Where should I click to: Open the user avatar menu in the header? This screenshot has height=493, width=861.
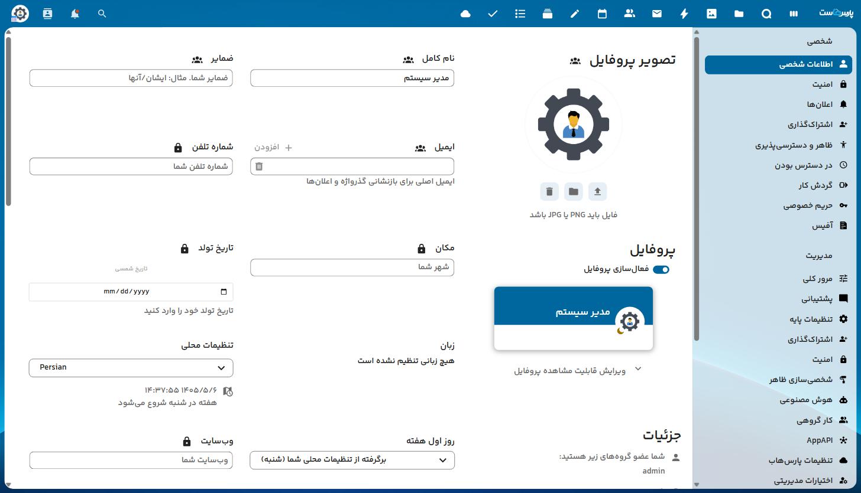click(x=20, y=14)
